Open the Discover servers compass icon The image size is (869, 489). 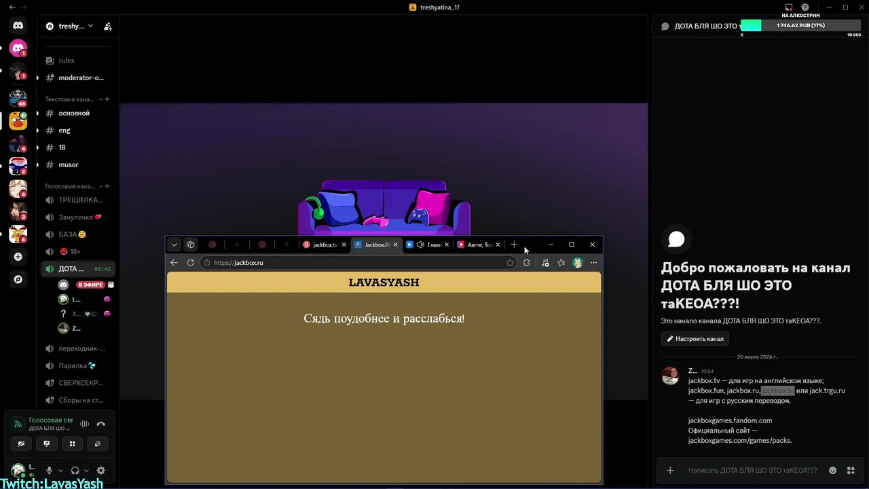coord(18,279)
